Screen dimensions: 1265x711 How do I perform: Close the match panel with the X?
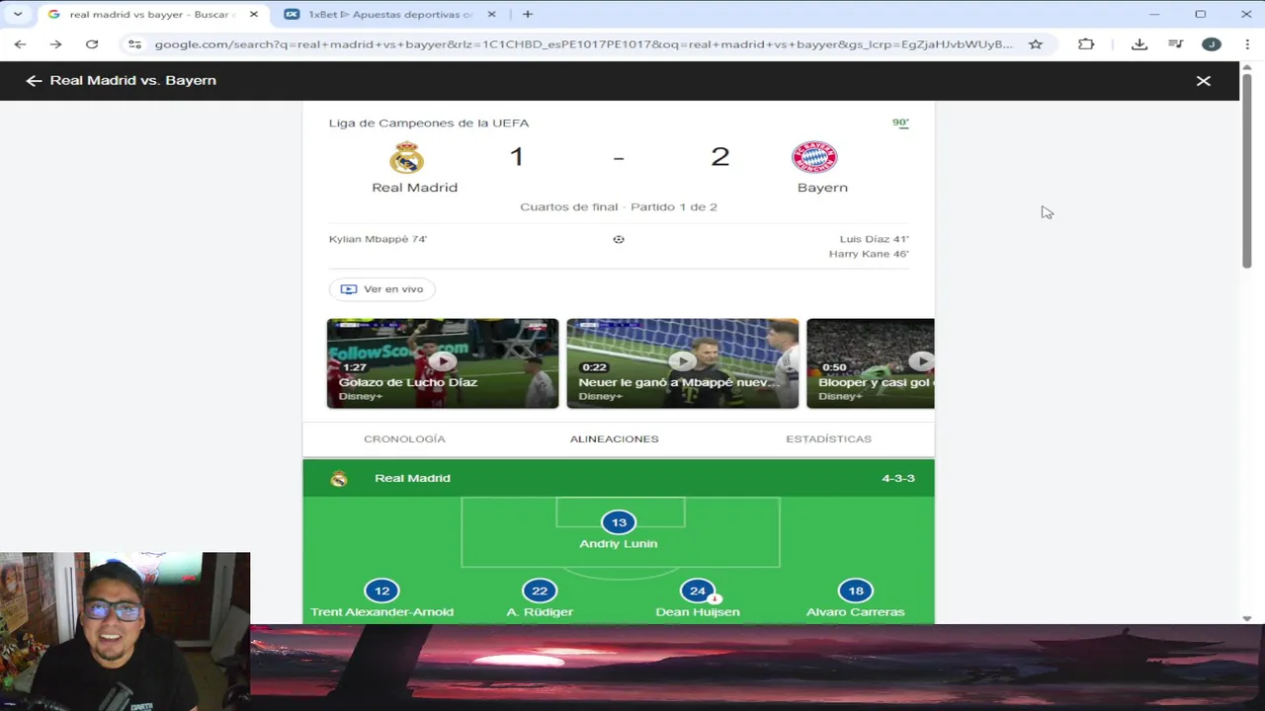click(1204, 81)
